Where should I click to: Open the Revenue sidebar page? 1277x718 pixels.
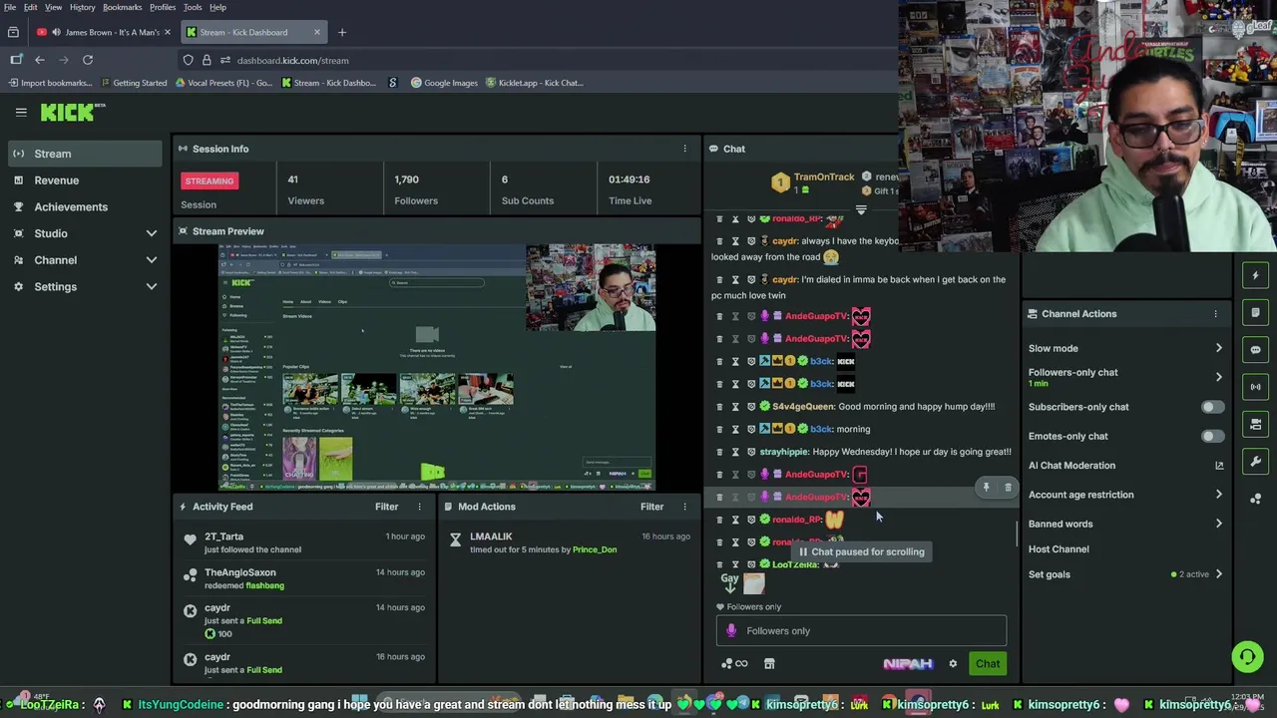click(85, 180)
